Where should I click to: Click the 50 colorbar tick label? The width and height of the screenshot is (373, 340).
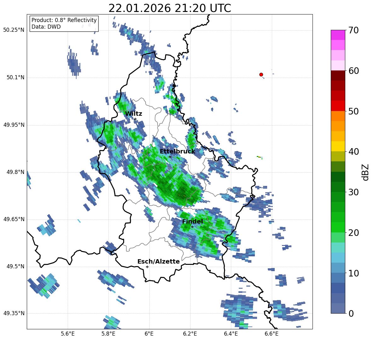(x=353, y=111)
